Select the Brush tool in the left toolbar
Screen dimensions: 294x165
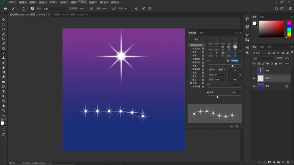click(x=3, y=53)
